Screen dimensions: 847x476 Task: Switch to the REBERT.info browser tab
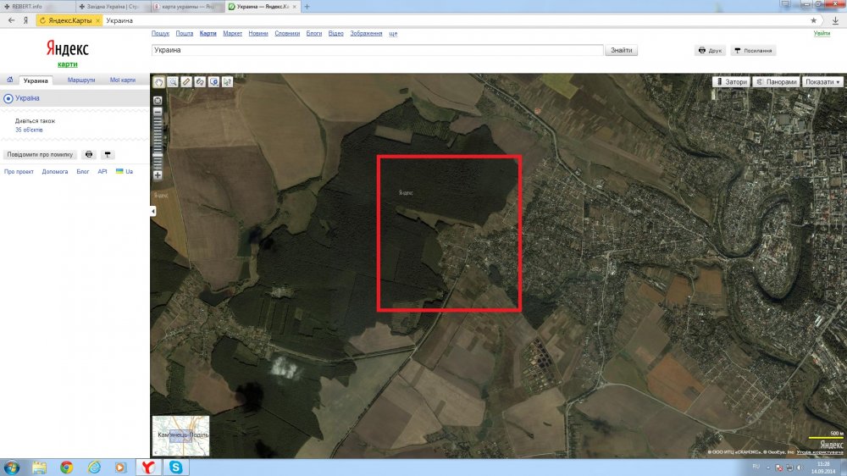click(36, 7)
